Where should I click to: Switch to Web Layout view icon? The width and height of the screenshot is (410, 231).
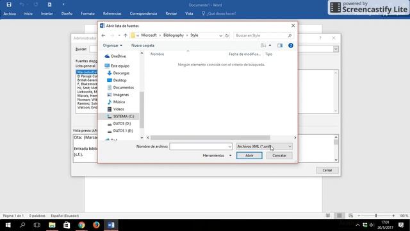pyautogui.click(x=350, y=216)
